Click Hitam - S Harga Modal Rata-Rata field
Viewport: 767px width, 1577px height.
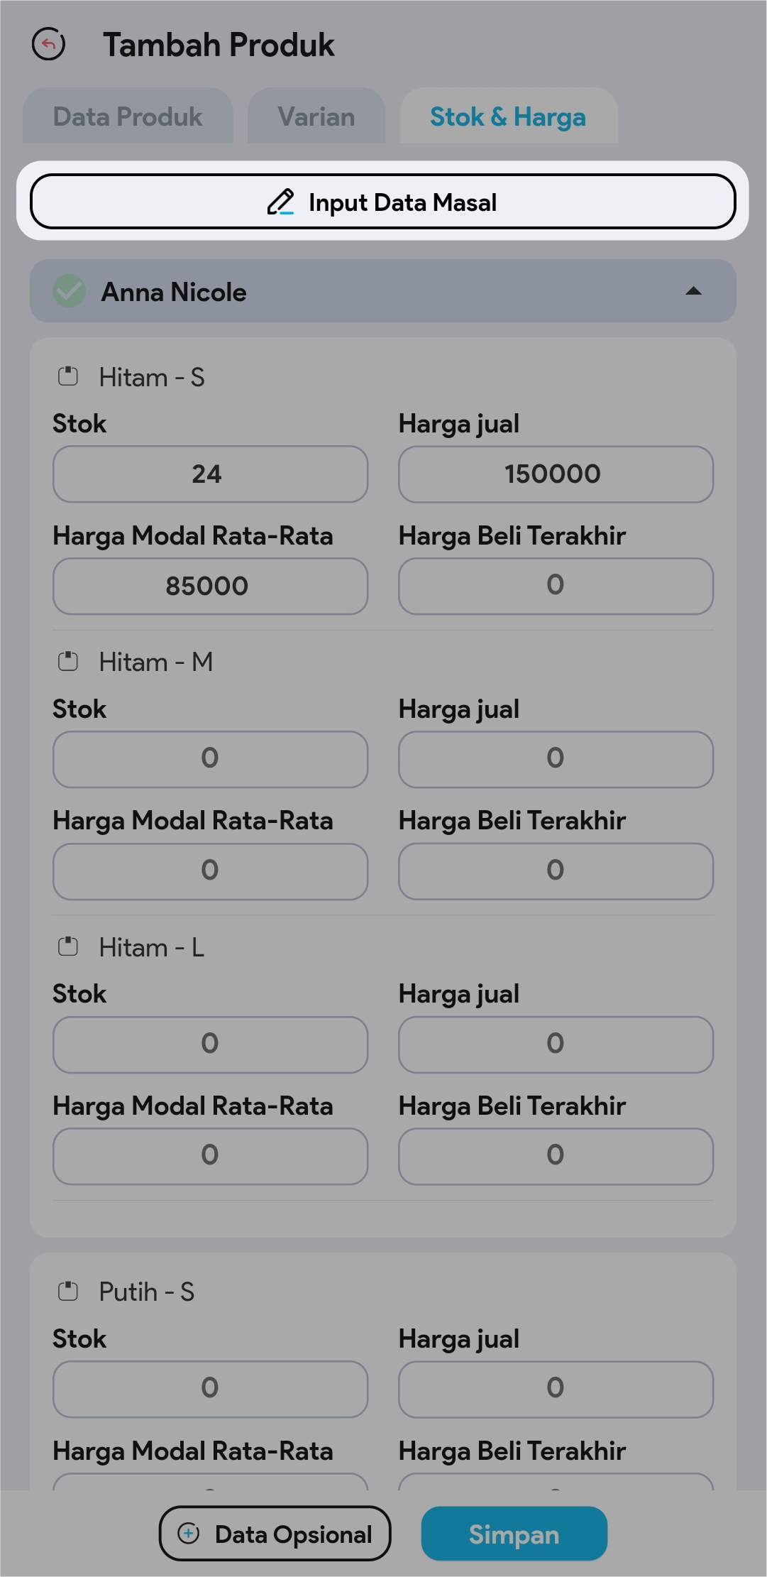click(210, 586)
